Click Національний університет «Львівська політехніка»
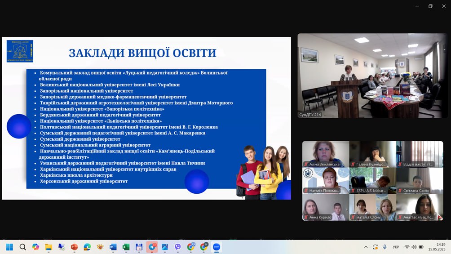Screen dimensions: 451x254 click(101, 121)
